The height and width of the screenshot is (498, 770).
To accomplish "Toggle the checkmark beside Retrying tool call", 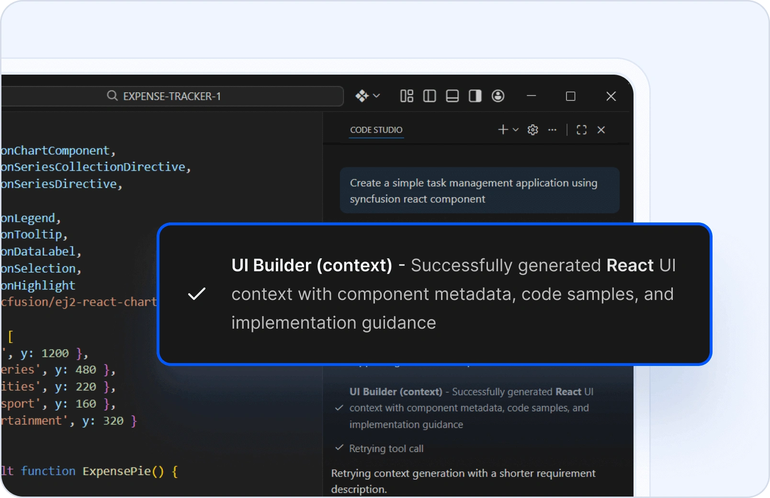I will click(x=339, y=448).
